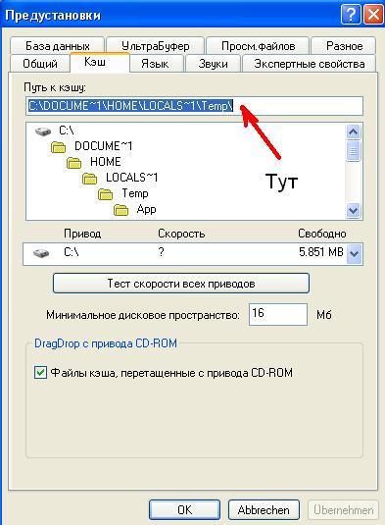
Task: Switch to the Общий tab
Action: coord(40,64)
